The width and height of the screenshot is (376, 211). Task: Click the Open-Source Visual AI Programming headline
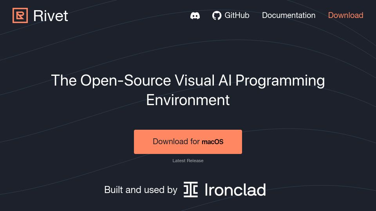point(188,90)
